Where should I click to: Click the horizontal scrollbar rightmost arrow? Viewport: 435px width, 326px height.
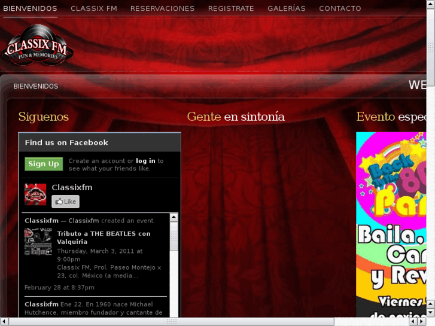(x=422, y=322)
